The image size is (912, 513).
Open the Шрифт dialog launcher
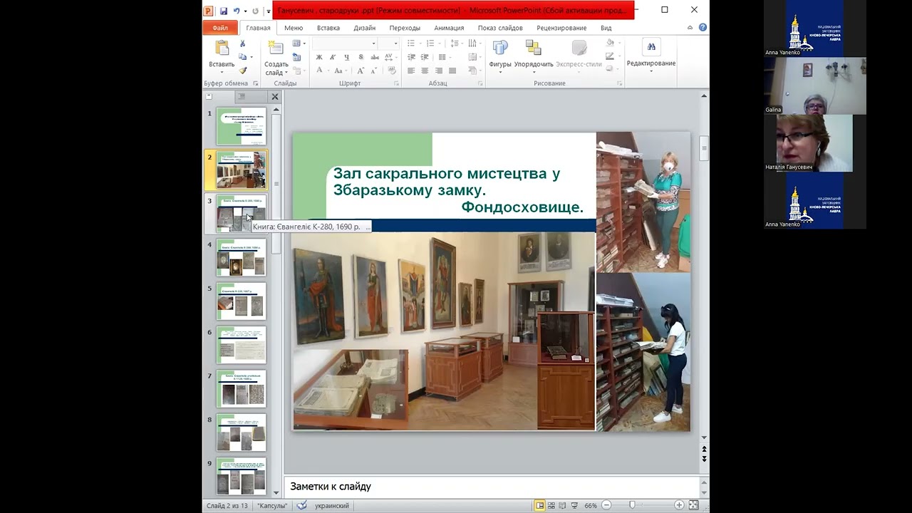pos(396,83)
